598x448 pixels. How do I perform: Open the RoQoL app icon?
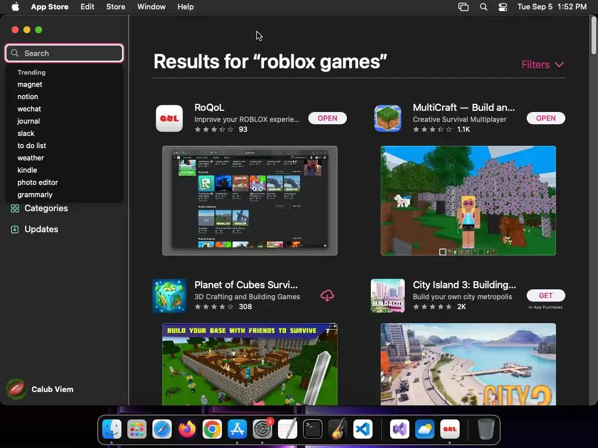click(x=169, y=118)
